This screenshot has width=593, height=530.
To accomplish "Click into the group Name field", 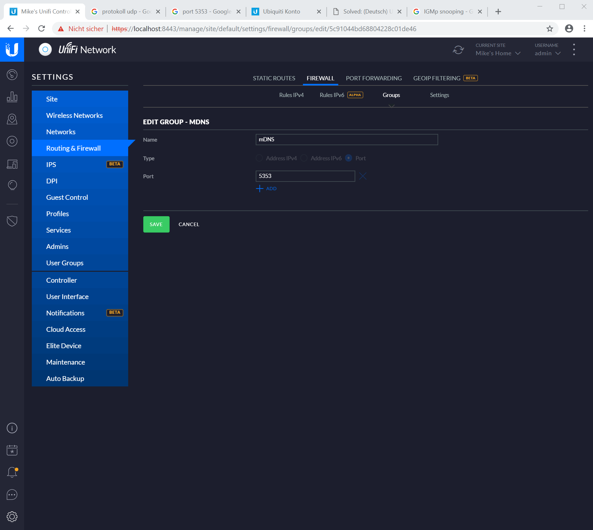I will click(347, 139).
